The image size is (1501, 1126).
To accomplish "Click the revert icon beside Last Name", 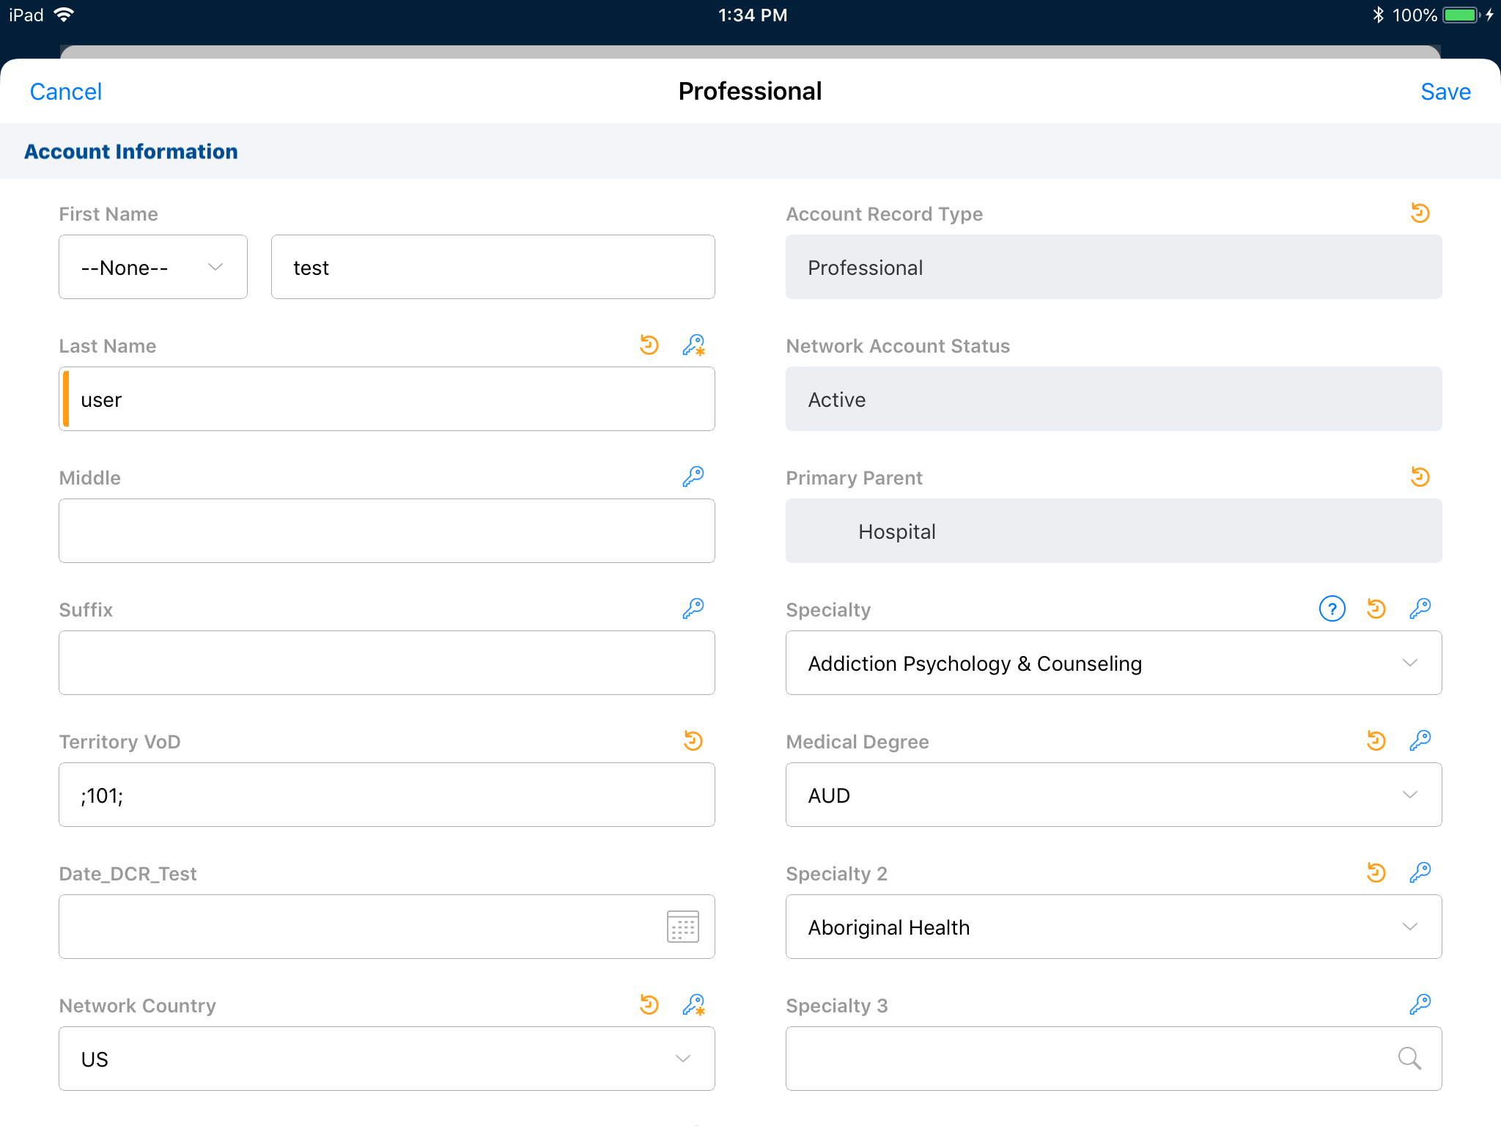I will click(x=649, y=345).
